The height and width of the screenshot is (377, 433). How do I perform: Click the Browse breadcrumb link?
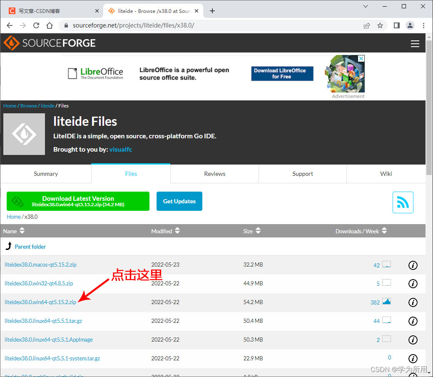click(x=28, y=106)
